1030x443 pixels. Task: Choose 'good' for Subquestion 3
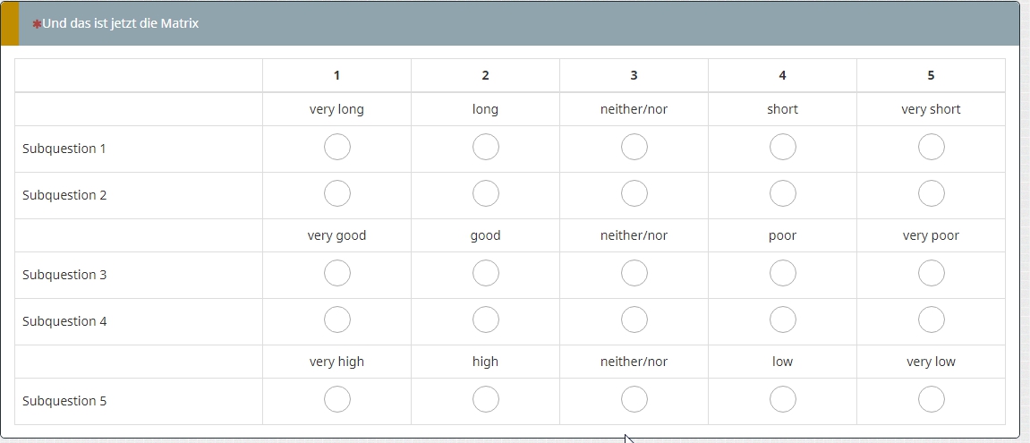tap(485, 274)
